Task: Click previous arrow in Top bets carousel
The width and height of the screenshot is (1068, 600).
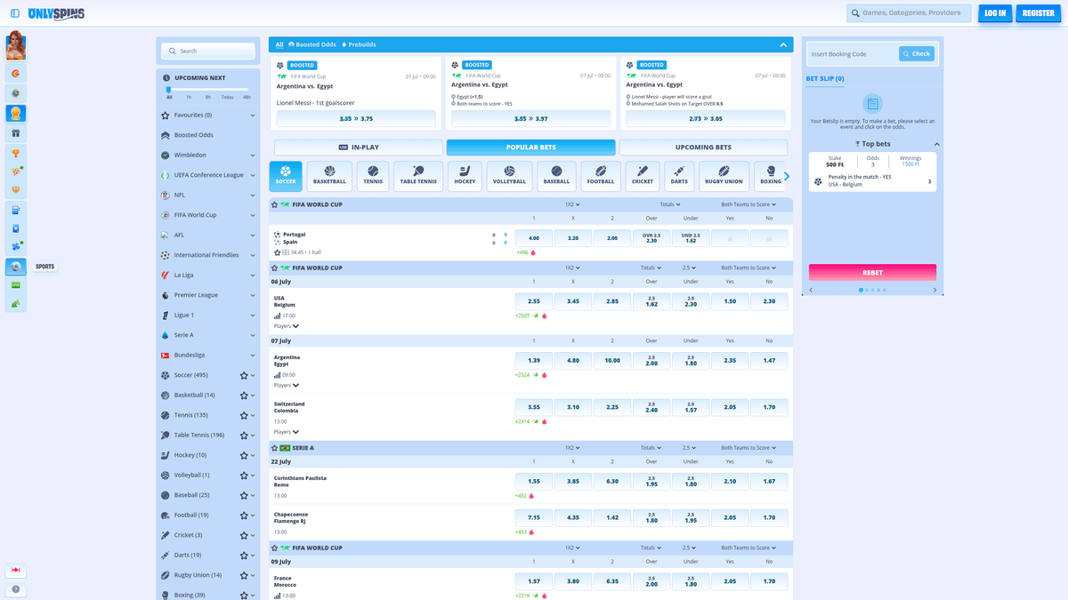Action: click(x=811, y=290)
